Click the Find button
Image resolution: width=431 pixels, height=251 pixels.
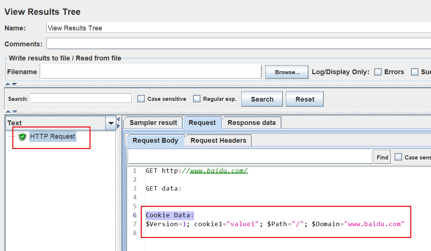coord(382,157)
